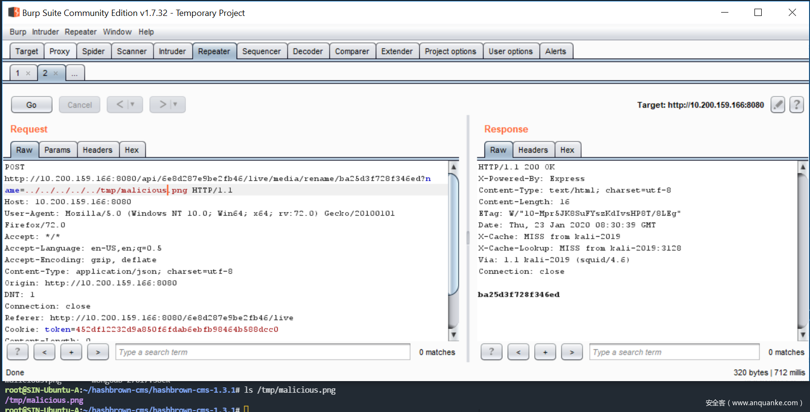Screen dimensions: 810x412
Task: Show response Raw view
Action: [x=498, y=150]
